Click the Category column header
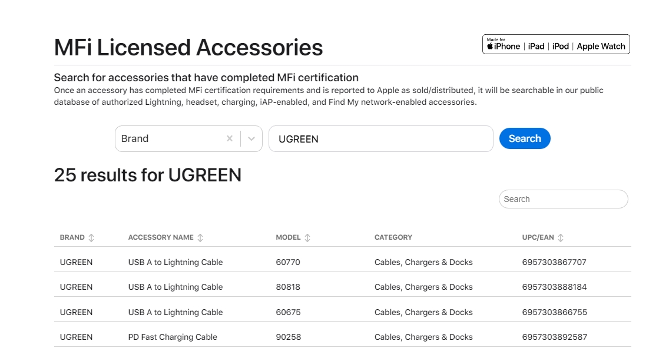 tap(393, 237)
